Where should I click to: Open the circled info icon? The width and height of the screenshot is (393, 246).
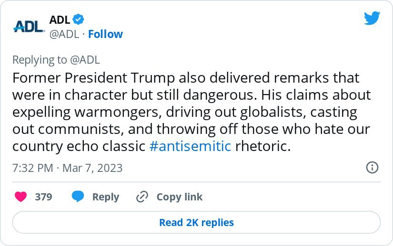pos(372,168)
